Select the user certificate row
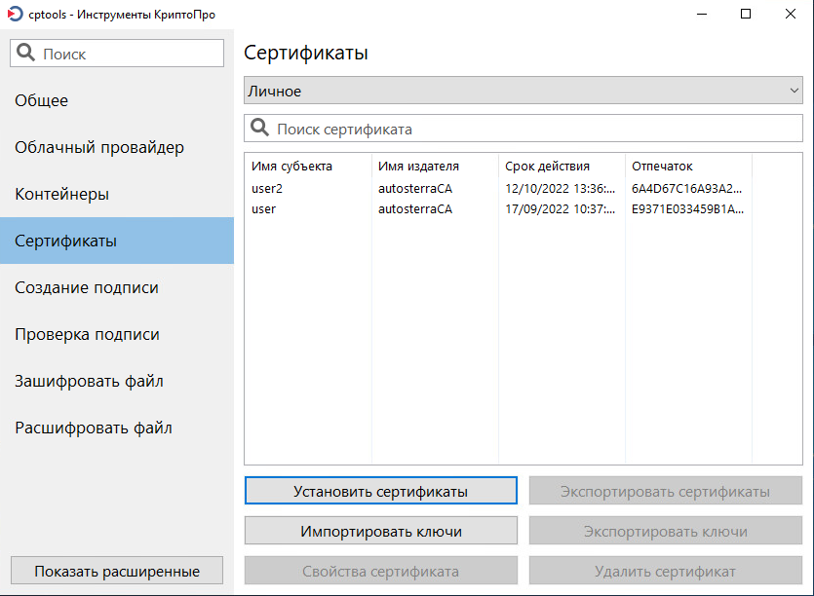Viewport: 814px width, 596px height. tap(523, 209)
